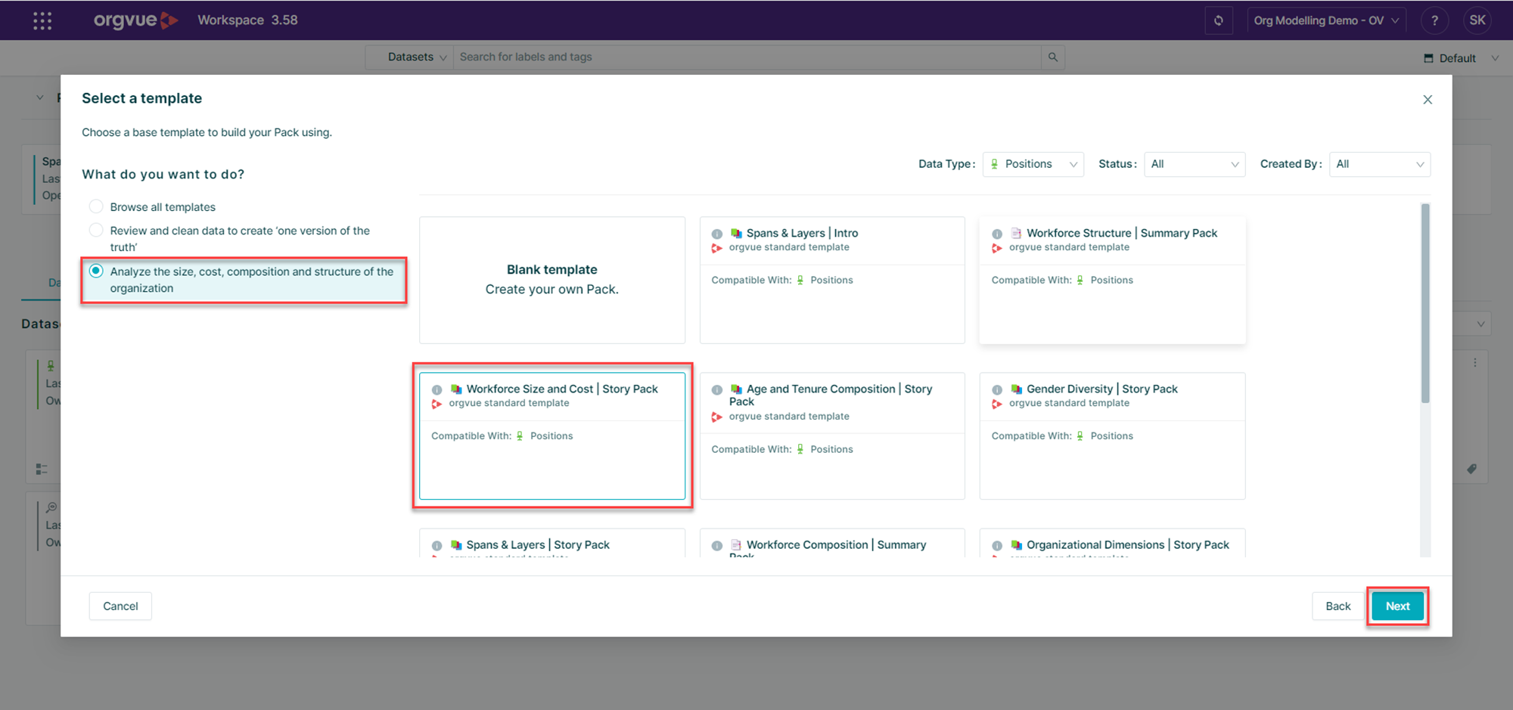This screenshot has width=1513, height=710.
Task: Click info icon on Workforce Composition Summary card
Action: click(x=717, y=545)
